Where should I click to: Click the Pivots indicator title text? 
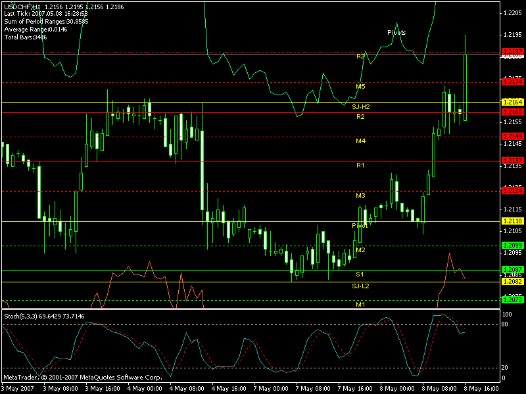click(x=396, y=32)
